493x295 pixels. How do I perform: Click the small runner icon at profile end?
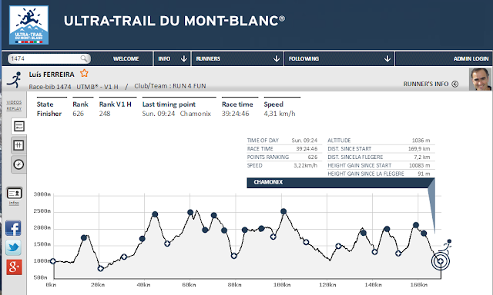447,246
